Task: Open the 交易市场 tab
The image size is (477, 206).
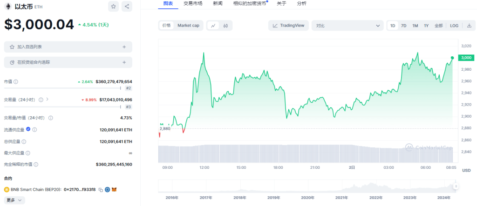Action: 193,3
